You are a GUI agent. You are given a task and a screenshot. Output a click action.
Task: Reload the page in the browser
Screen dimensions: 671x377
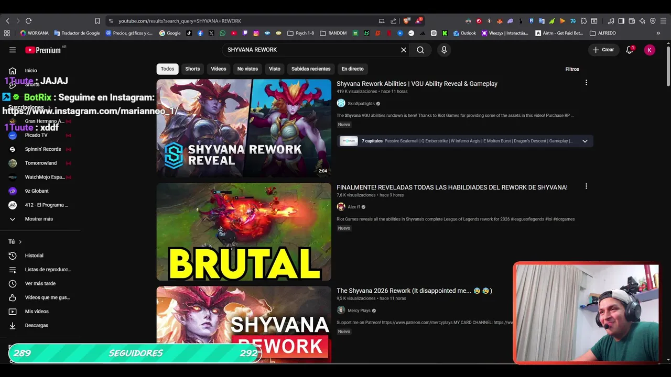click(x=28, y=21)
